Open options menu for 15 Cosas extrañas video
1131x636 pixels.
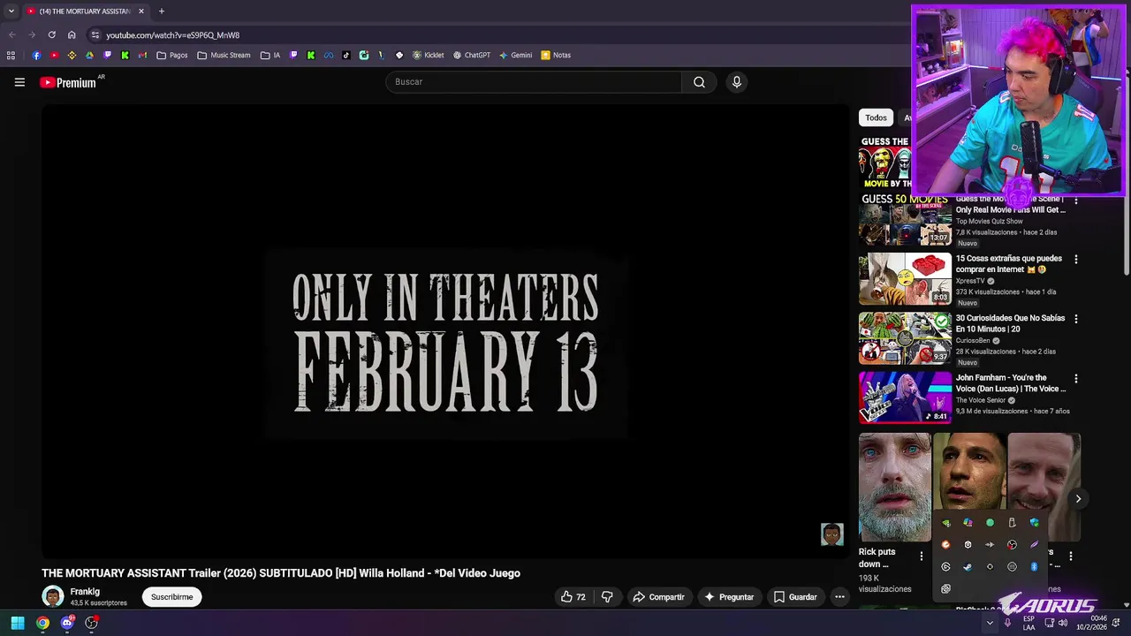(x=1075, y=260)
